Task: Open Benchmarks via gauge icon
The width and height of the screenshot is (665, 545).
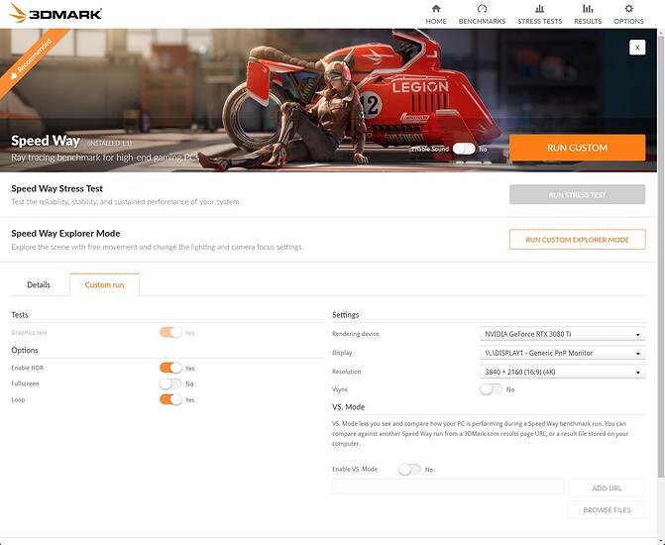Action: coord(482,9)
